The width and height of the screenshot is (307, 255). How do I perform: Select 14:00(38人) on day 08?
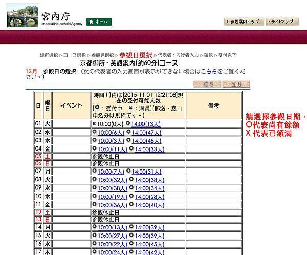click(x=149, y=180)
